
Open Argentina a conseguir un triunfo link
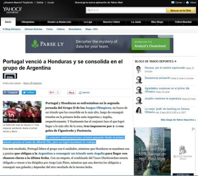71,154
